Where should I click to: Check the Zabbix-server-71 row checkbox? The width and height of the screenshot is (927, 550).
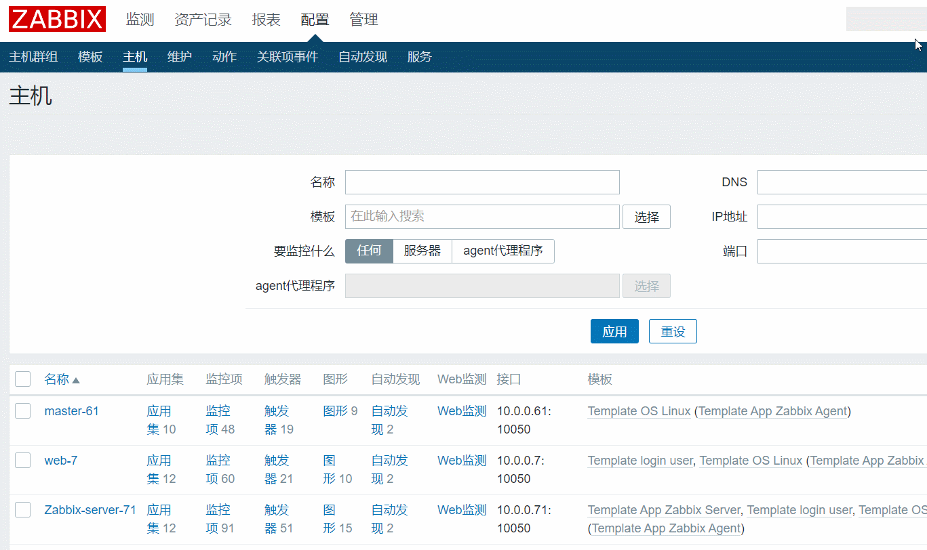(x=23, y=509)
